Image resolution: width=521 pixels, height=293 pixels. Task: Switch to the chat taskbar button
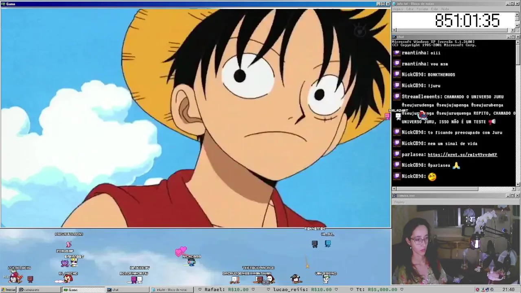coord(127,290)
